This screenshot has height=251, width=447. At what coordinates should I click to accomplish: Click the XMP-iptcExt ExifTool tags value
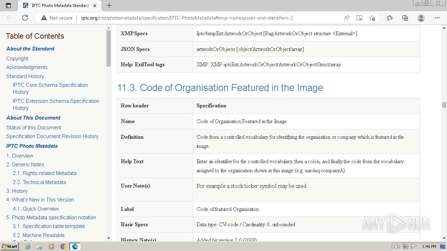coord(269,64)
